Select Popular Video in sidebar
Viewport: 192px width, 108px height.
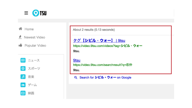click(x=35, y=45)
